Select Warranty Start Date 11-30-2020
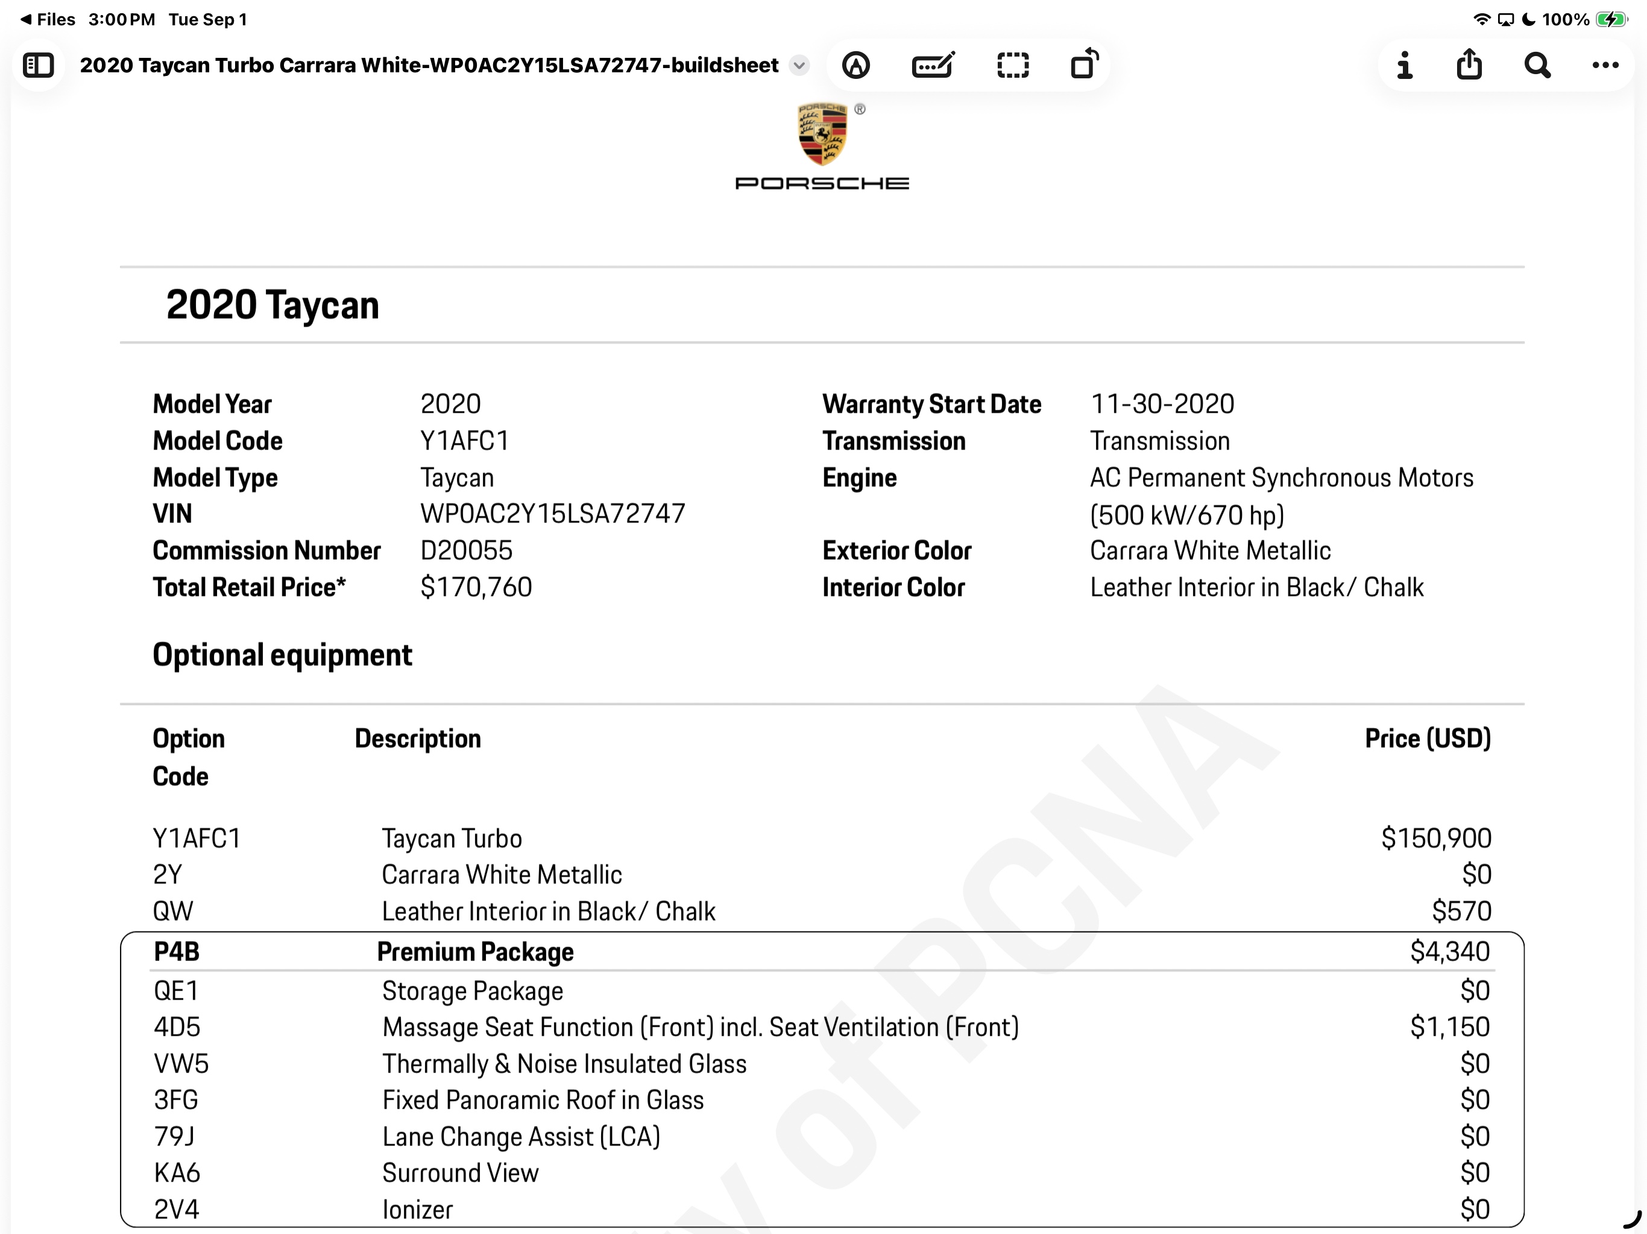 (x=1162, y=404)
